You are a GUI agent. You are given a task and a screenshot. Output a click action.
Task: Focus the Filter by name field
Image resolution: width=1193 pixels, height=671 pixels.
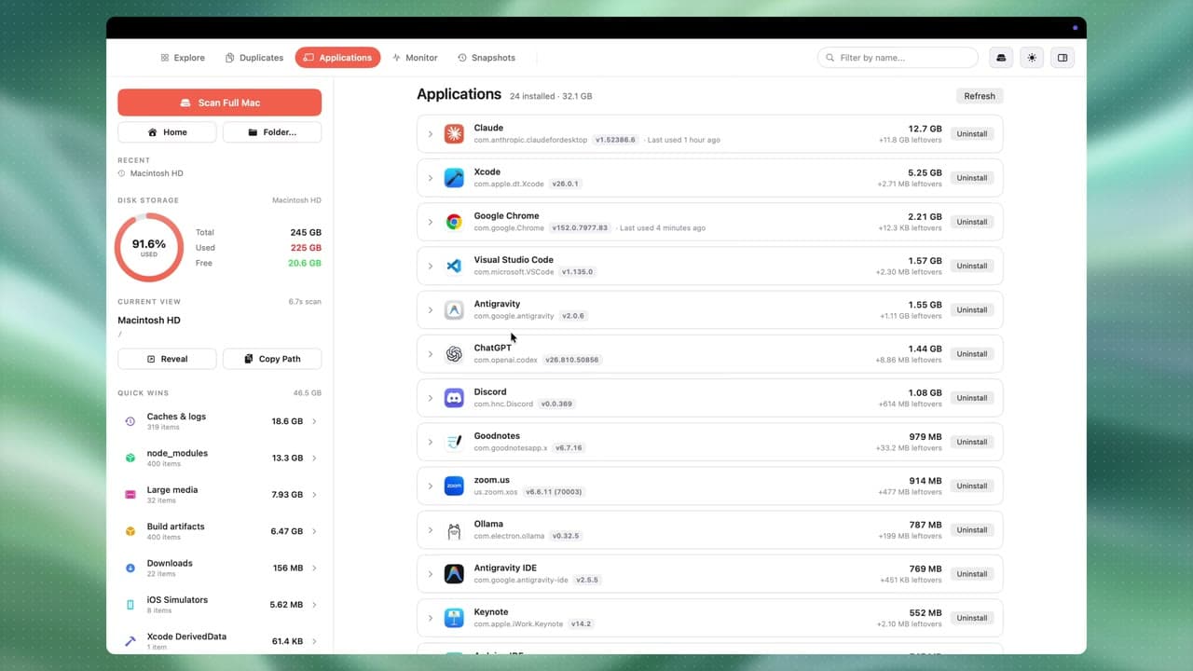tap(898, 58)
